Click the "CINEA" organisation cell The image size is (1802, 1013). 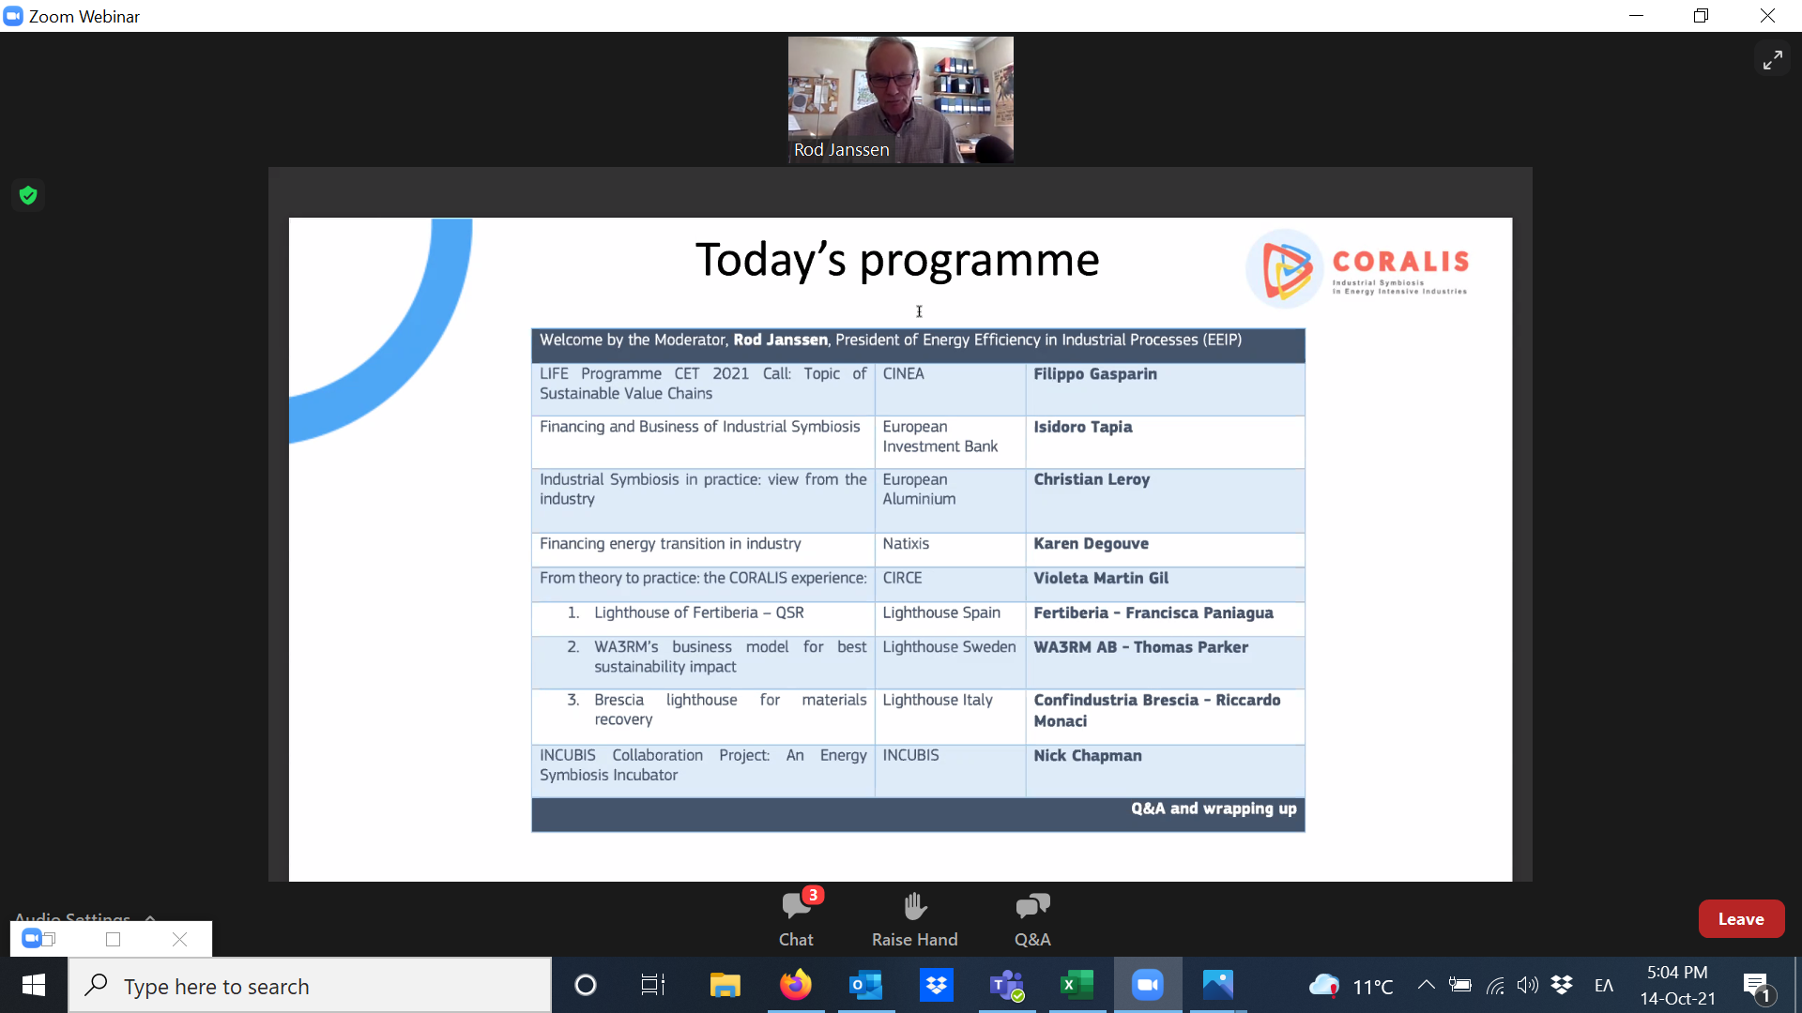point(950,388)
